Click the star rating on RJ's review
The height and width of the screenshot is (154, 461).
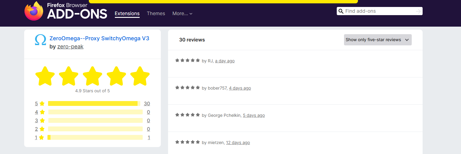click(x=187, y=60)
